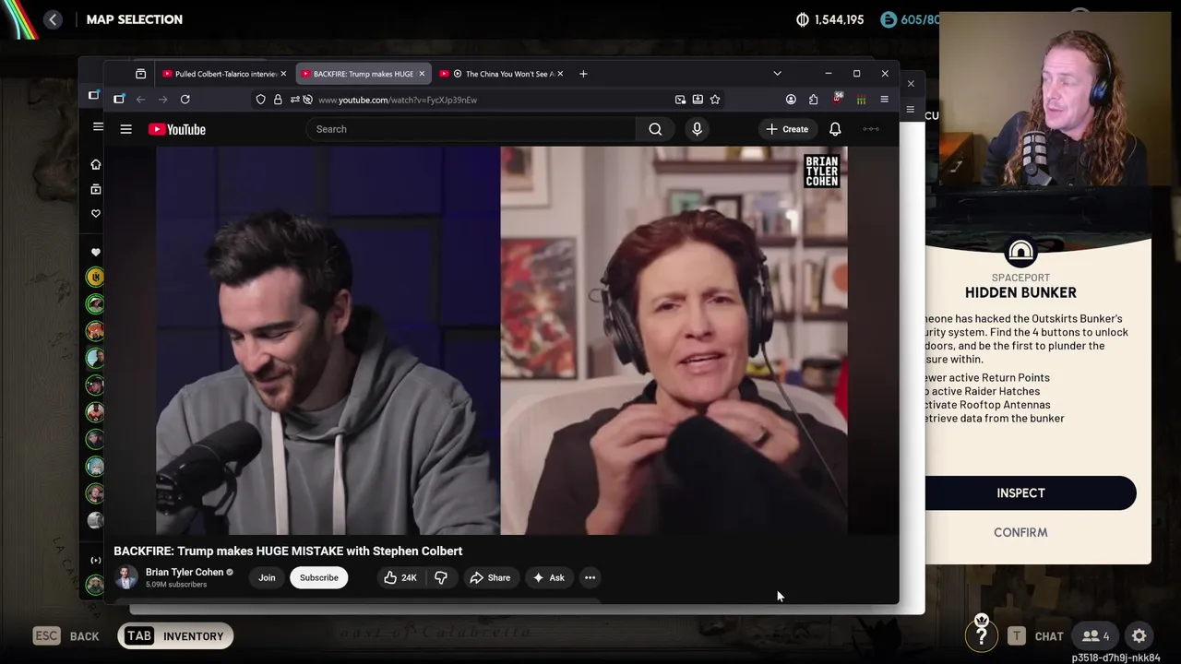This screenshot has width=1181, height=664.
Task: Click CONFIRM under the Hidden Bunker card
Action: pyautogui.click(x=1020, y=532)
